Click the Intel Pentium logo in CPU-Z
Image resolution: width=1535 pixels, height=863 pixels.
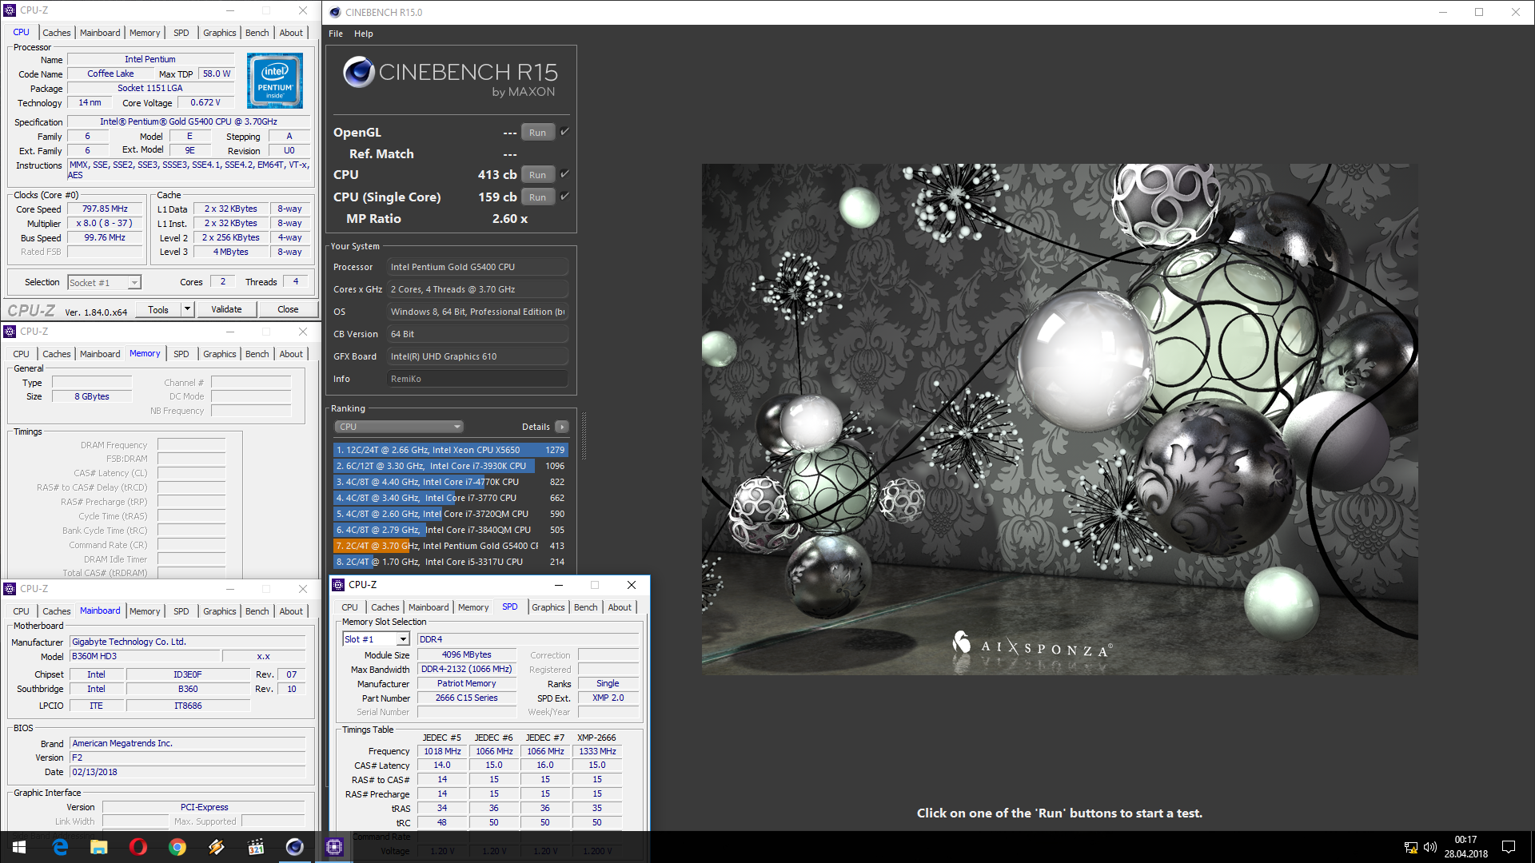coord(275,80)
